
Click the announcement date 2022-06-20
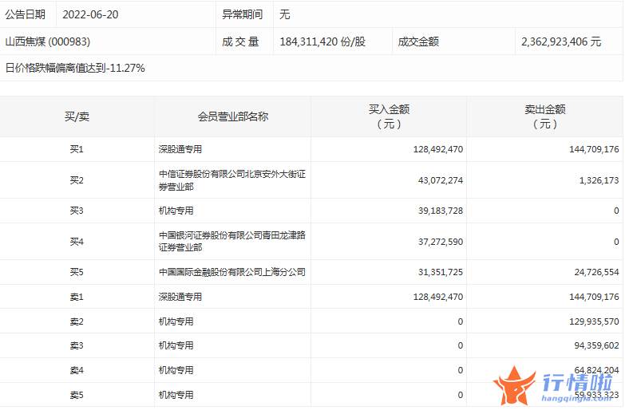pyautogui.click(x=90, y=14)
